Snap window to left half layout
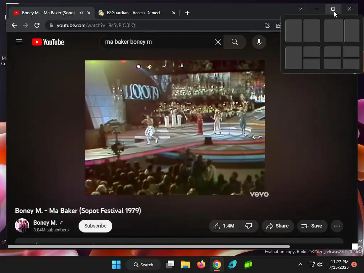 (x=294, y=31)
